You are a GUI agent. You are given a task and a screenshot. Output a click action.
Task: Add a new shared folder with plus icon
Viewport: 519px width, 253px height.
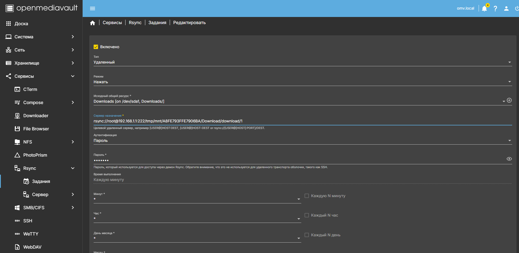pyautogui.click(x=509, y=100)
